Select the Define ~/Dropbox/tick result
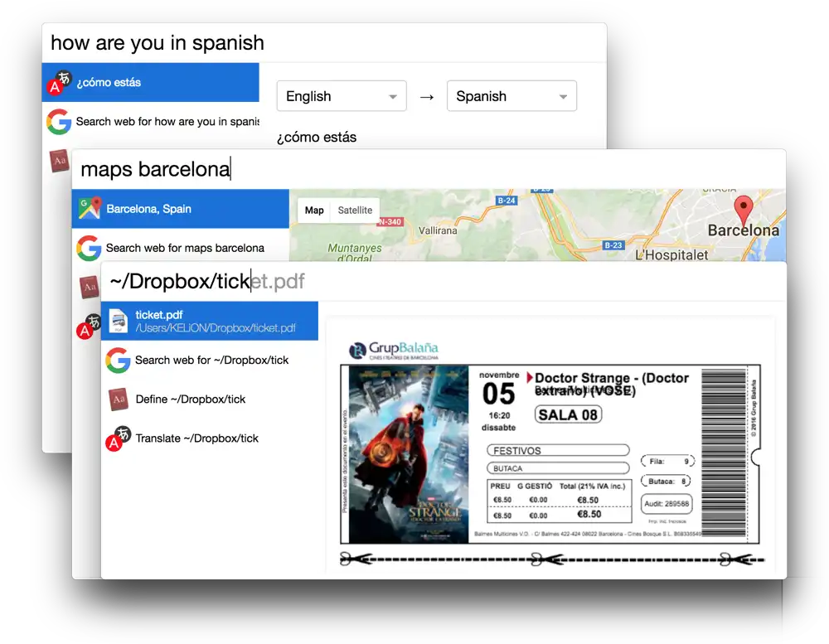Screen dimensions: 829x644 click(210, 399)
